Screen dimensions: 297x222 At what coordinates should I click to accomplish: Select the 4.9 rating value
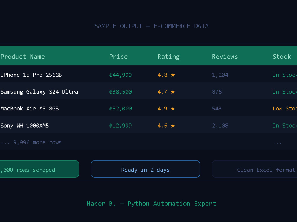[x=162, y=109]
